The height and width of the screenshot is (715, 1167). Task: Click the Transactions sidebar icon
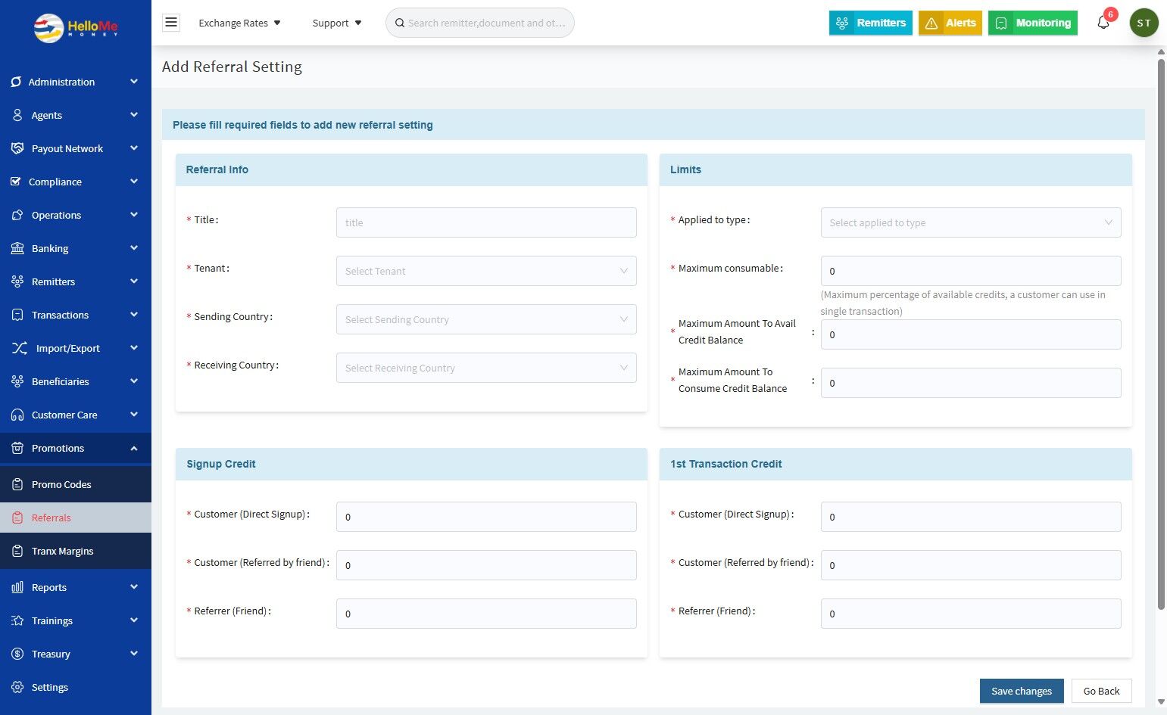[x=17, y=315]
